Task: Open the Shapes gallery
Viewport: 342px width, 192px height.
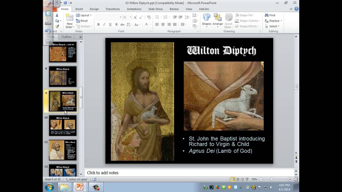Action: pos(207,21)
